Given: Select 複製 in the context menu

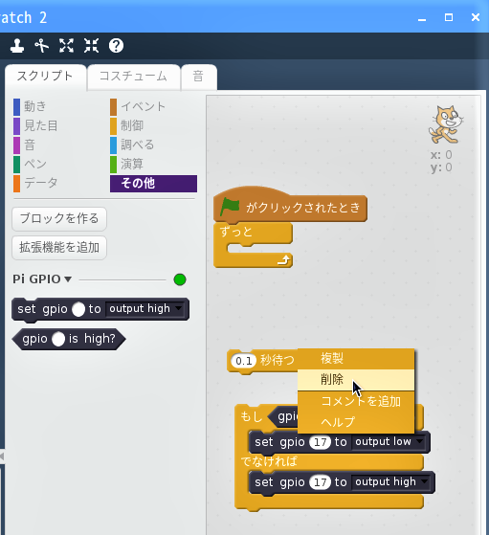Looking at the screenshot, I should (x=356, y=359).
